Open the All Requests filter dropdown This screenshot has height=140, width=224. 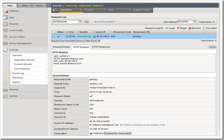[x=67, y=21]
